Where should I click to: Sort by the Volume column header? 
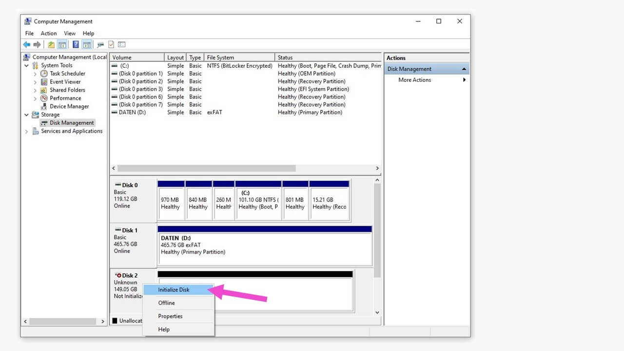click(x=137, y=58)
